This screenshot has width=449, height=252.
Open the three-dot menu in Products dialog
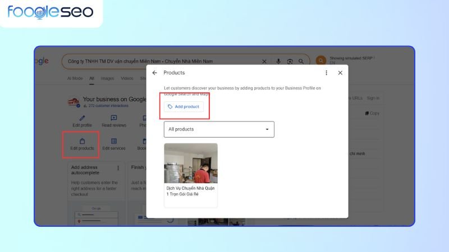click(326, 73)
